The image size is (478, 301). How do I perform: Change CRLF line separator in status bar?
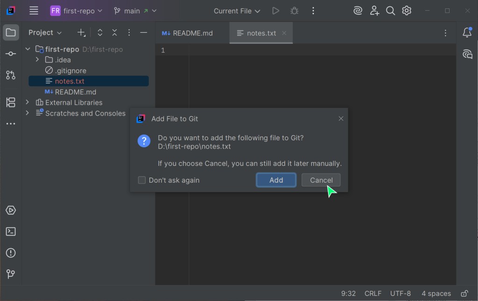(373, 294)
